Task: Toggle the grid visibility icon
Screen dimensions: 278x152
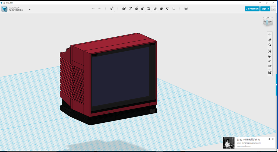Action: 270,66
